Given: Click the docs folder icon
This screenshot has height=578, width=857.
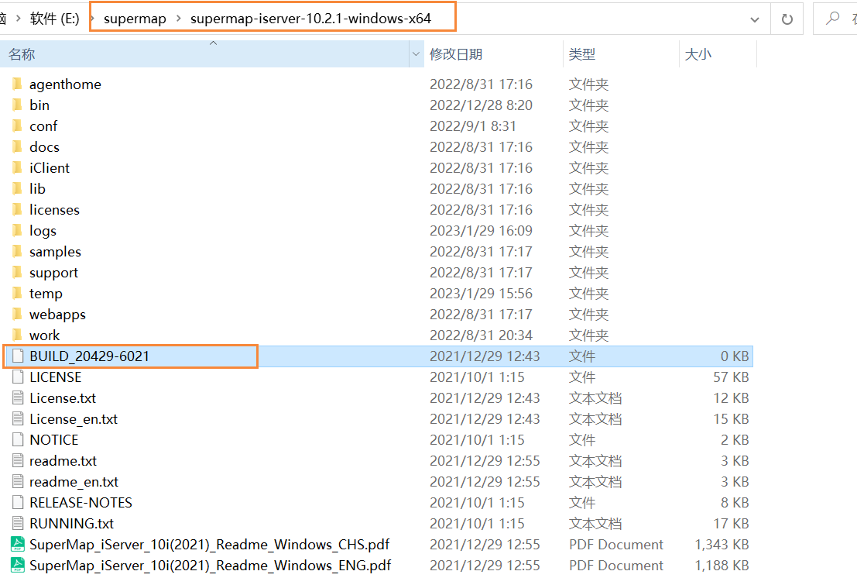Looking at the screenshot, I should [18, 147].
